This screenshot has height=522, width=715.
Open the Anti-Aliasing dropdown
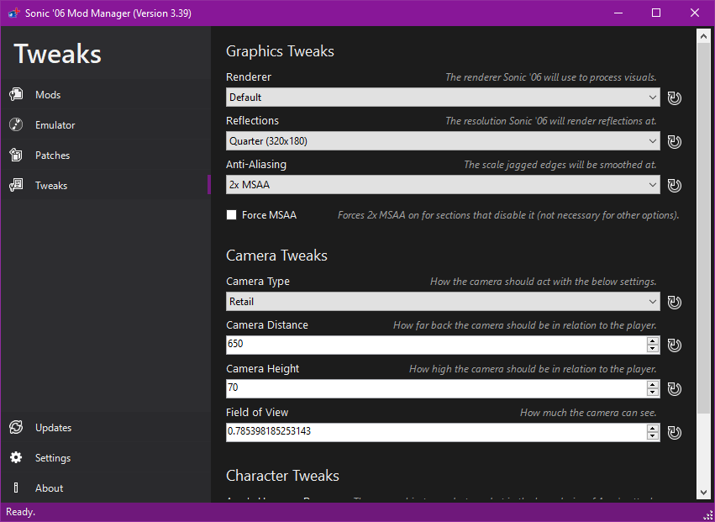pos(443,185)
